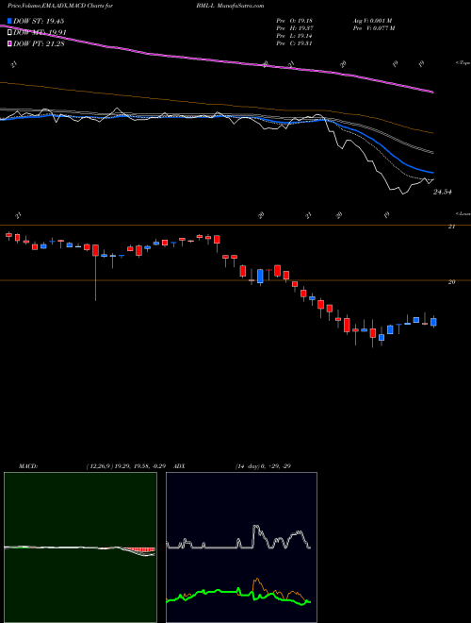
Task: Click the Pre C: 19.31 value
Action: point(295,43)
